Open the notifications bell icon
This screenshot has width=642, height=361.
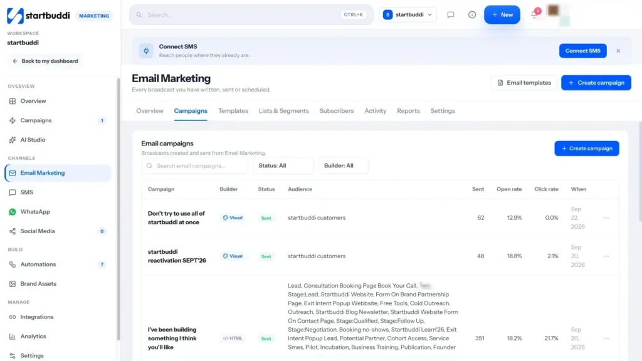tap(534, 15)
